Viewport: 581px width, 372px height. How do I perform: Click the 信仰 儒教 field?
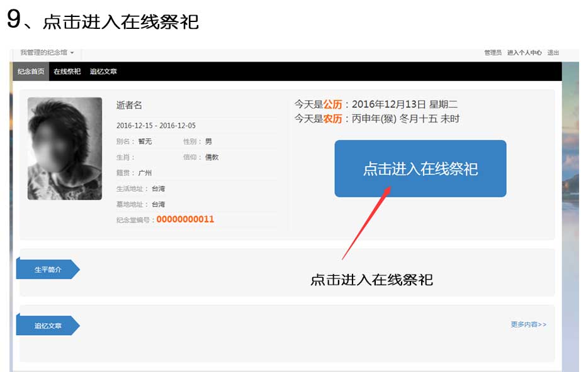[x=201, y=157]
